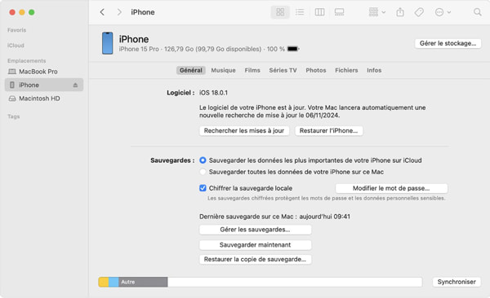
Task: Click the iCloud sidebar heading
Action: click(16, 46)
